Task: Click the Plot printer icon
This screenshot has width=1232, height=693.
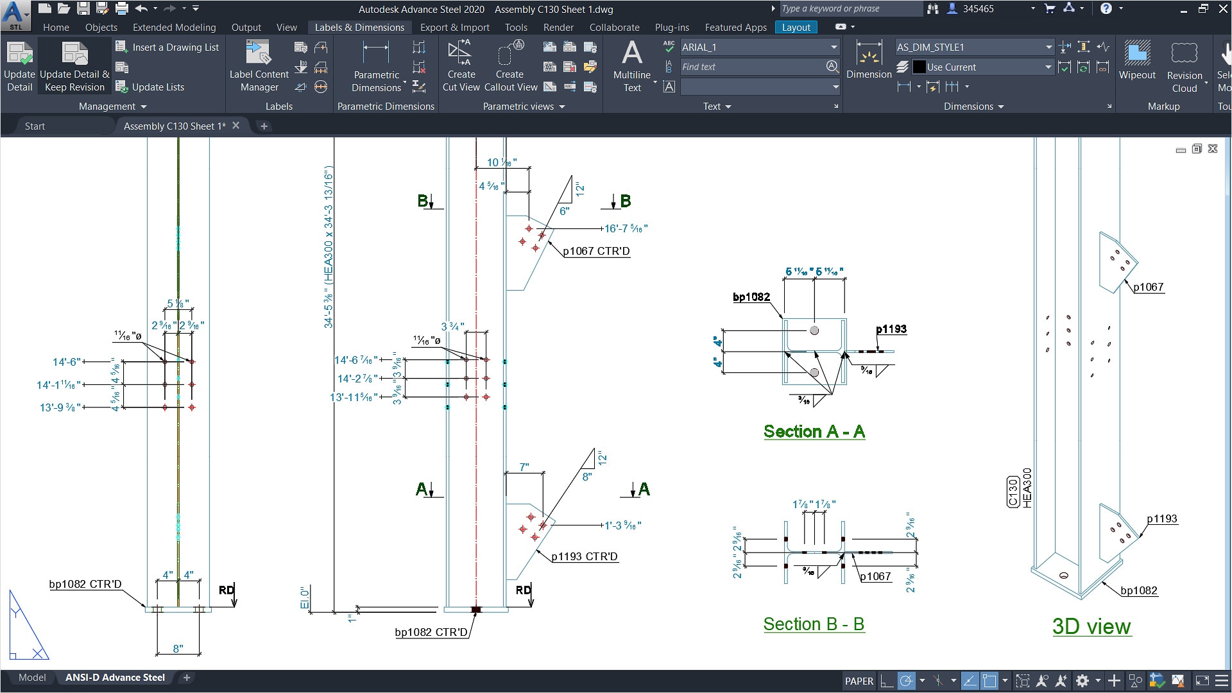Action: point(122,9)
